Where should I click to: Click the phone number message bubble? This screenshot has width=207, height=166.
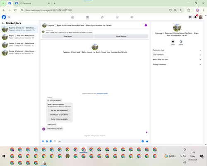pos(52,124)
